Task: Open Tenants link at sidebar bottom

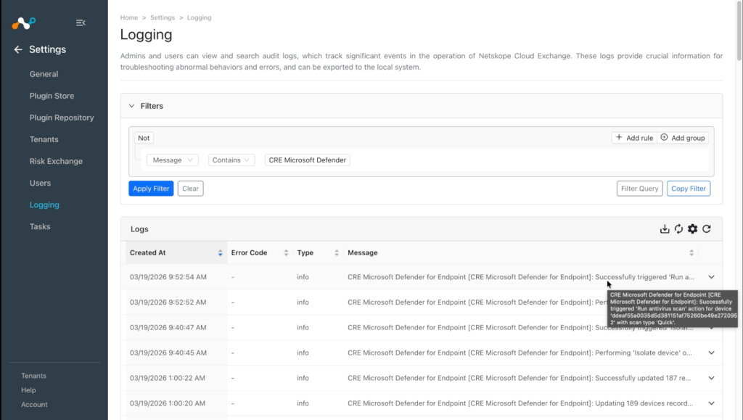Action: click(x=33, y=376)
